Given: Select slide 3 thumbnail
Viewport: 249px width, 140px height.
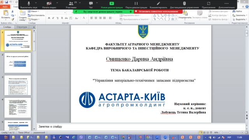Looking at the screenshot, I should 18,85.
